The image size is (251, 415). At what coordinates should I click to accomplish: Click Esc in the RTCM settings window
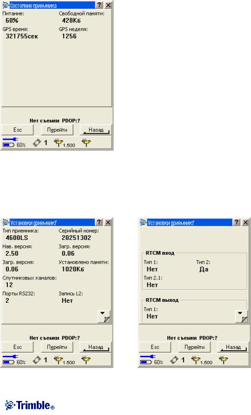155,347
